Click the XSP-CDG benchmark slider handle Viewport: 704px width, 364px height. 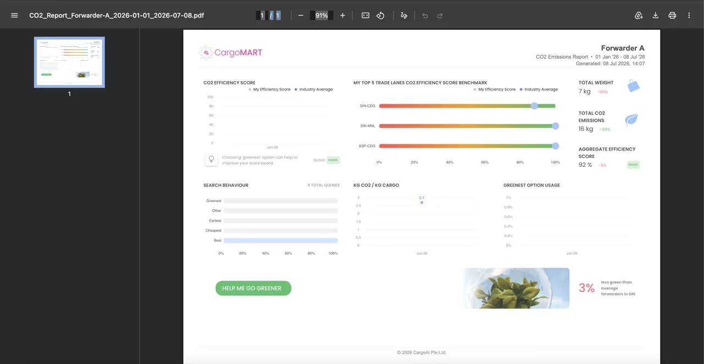pos(555,145)
